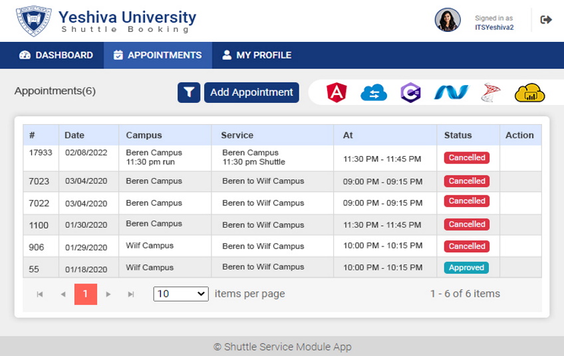Image resolution: width=564 pixels, height=356 pixels.
Task: Click the blue cloud sync icon
Action: pos(374,93)
